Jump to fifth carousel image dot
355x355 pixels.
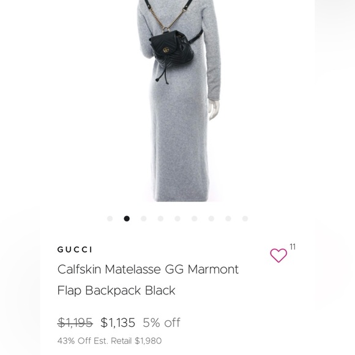[x=177, y=219]
